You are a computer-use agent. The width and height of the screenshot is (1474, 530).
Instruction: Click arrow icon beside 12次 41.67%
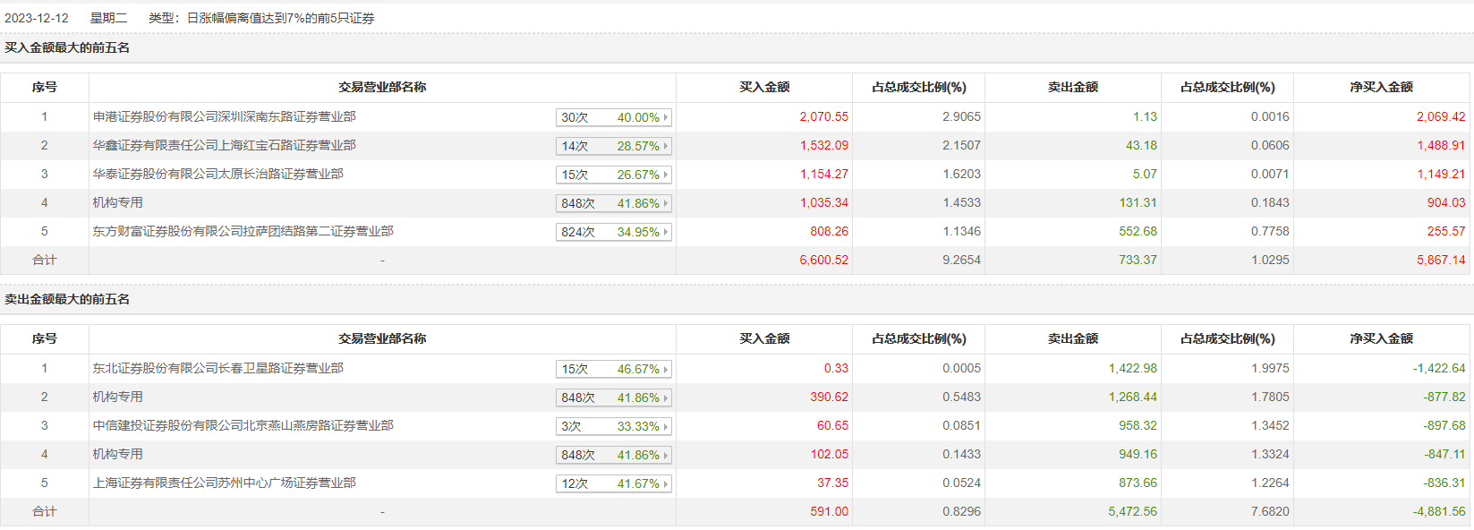click(x=666, y=483)
